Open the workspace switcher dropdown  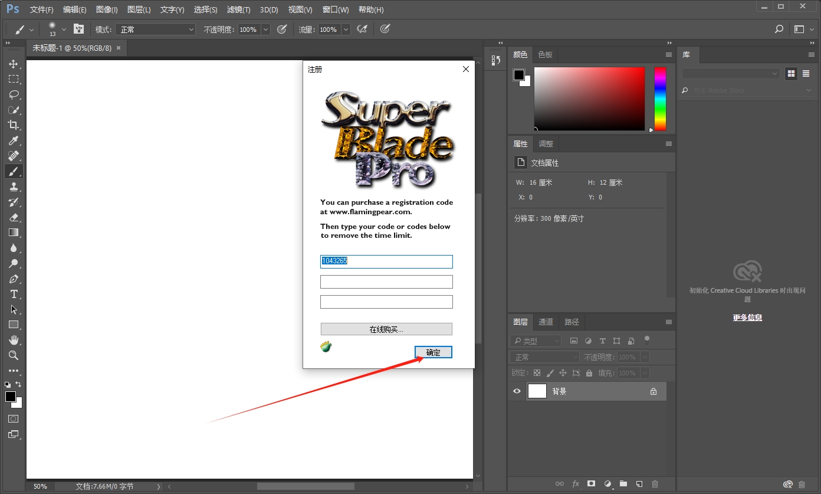pyautogui.click(x=803, y=29)
